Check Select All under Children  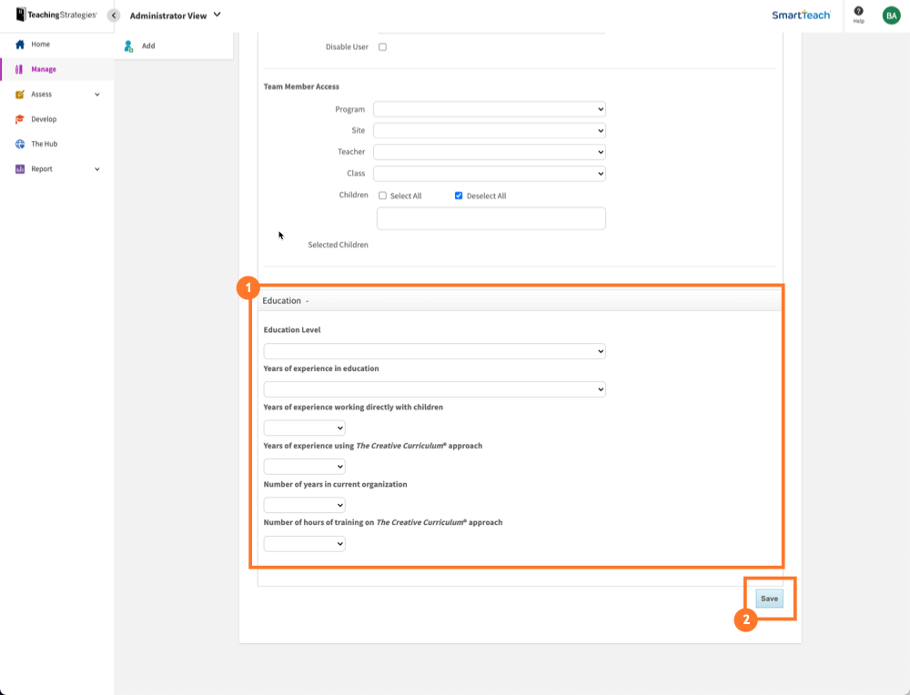(383, 195)
